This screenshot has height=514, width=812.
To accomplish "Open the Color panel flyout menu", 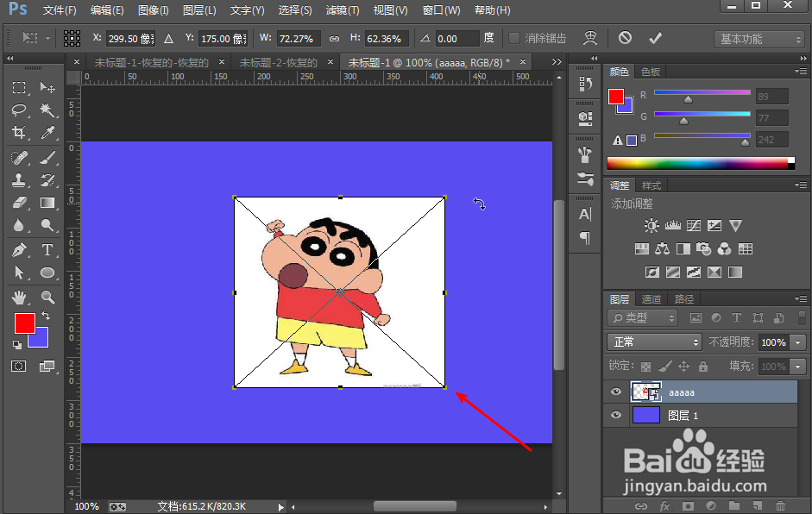I will click(x=801, y=71).
